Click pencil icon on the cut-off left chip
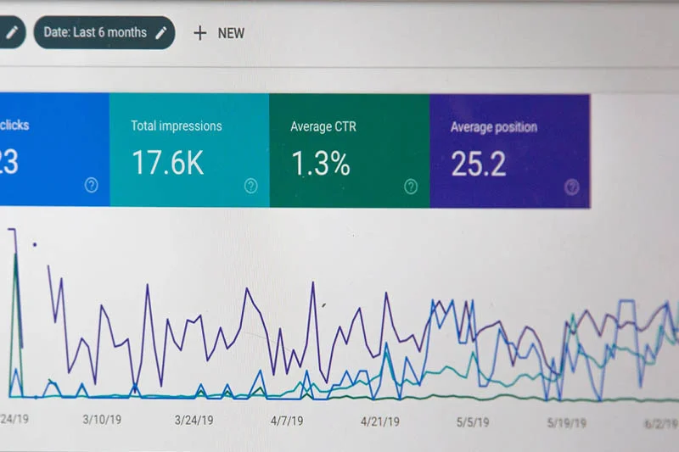This screenshot has height=452, width=679. 12,32
